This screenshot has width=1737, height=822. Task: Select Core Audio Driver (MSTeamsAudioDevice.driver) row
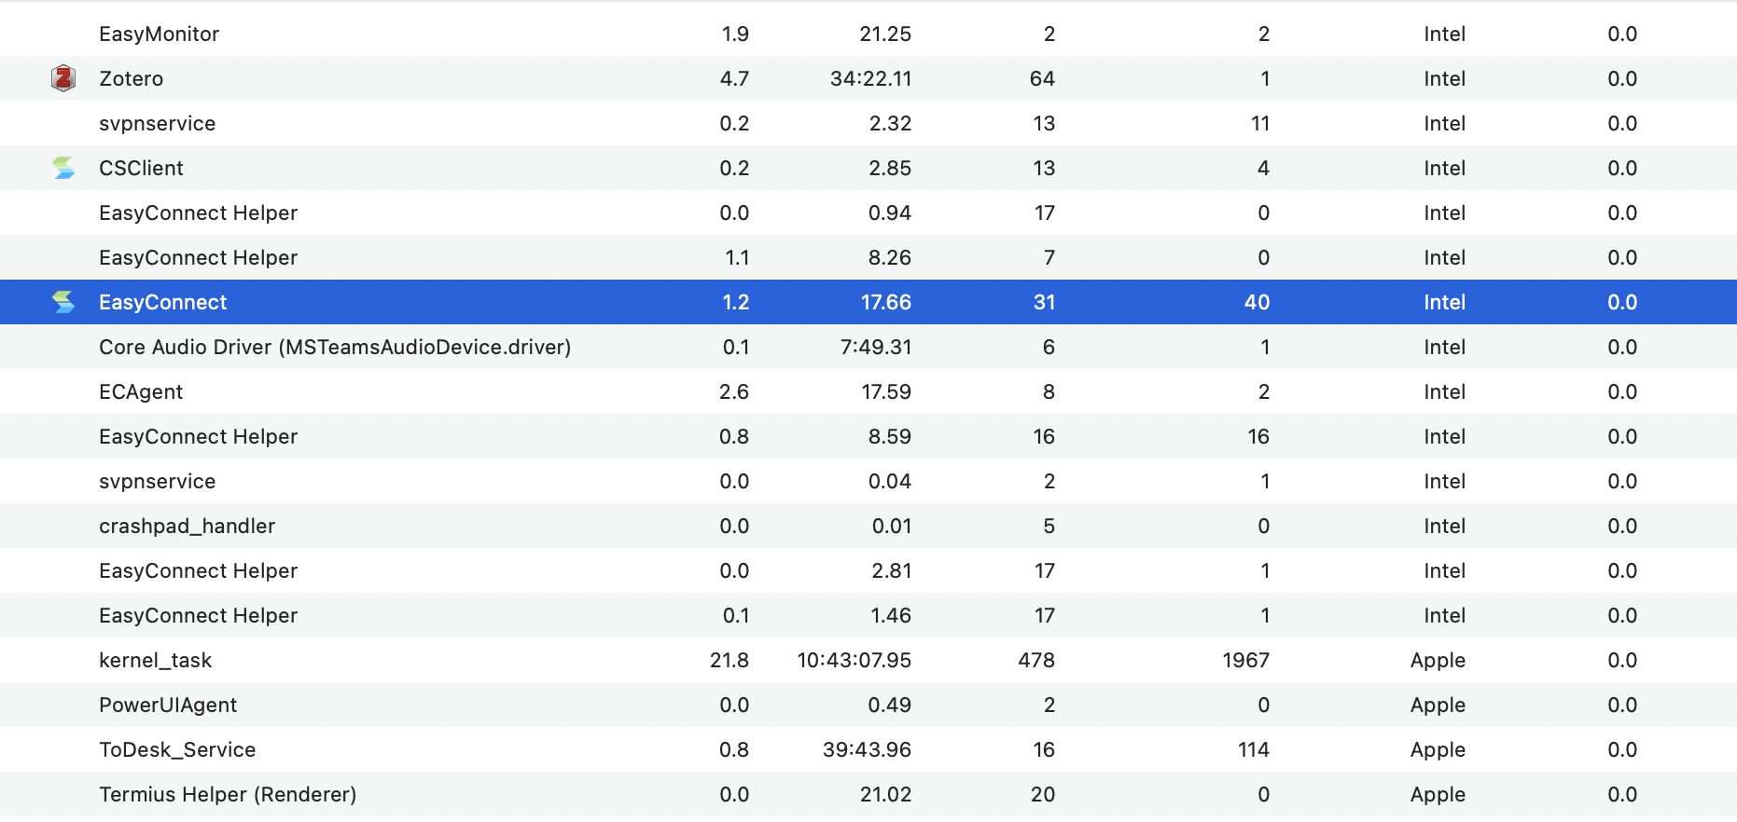(868, 347)
